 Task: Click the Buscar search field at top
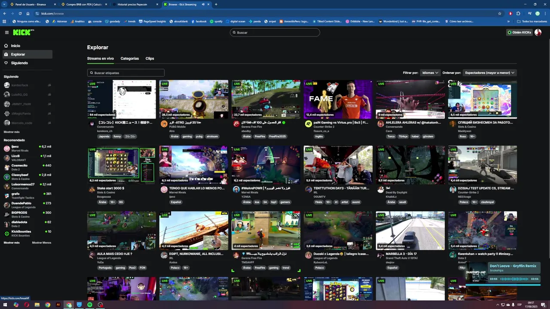point(275,33)
